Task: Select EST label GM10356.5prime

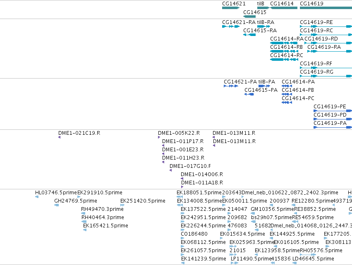Action: click(x=272, y=209)
